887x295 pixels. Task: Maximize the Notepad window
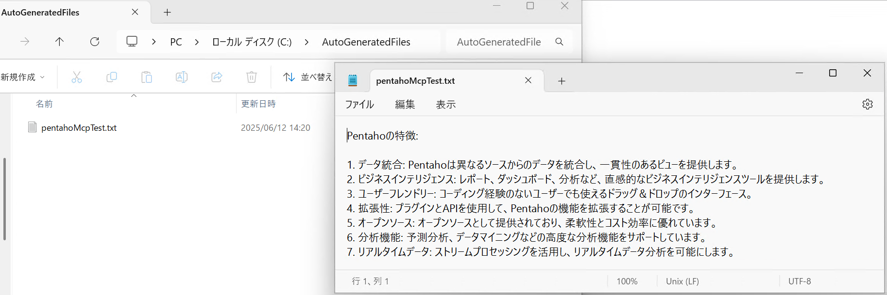(x=833, y=73)
